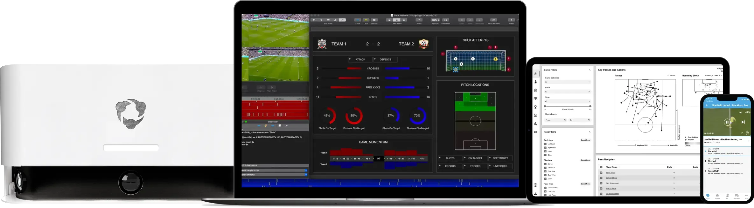The image size is (754, 208).
Task: Adjust the Whole Match left slider handle
Action: [545, 106]
